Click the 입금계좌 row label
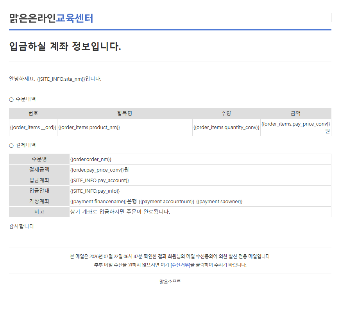Screen dimensions: 340x312 pyautogui.click(x=39, y=180)
